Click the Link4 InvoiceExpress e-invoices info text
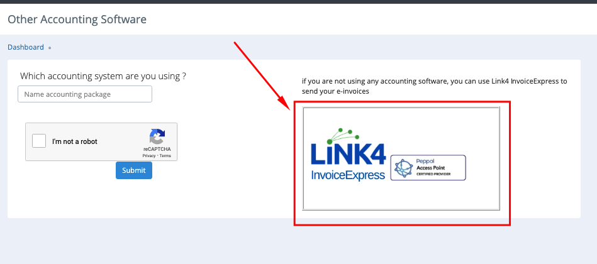The image size is (597, 264). pos(435,86)
